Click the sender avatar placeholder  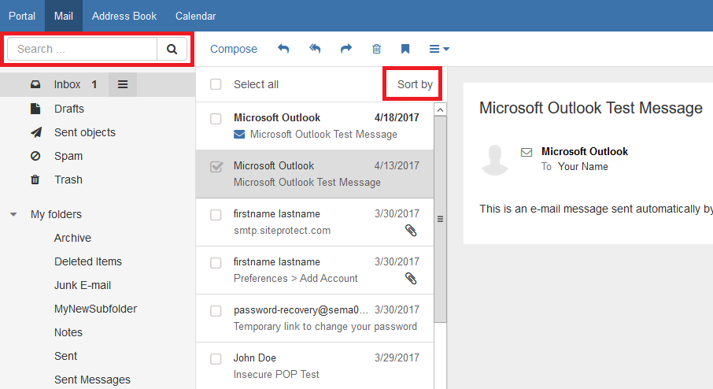[495, 160]
